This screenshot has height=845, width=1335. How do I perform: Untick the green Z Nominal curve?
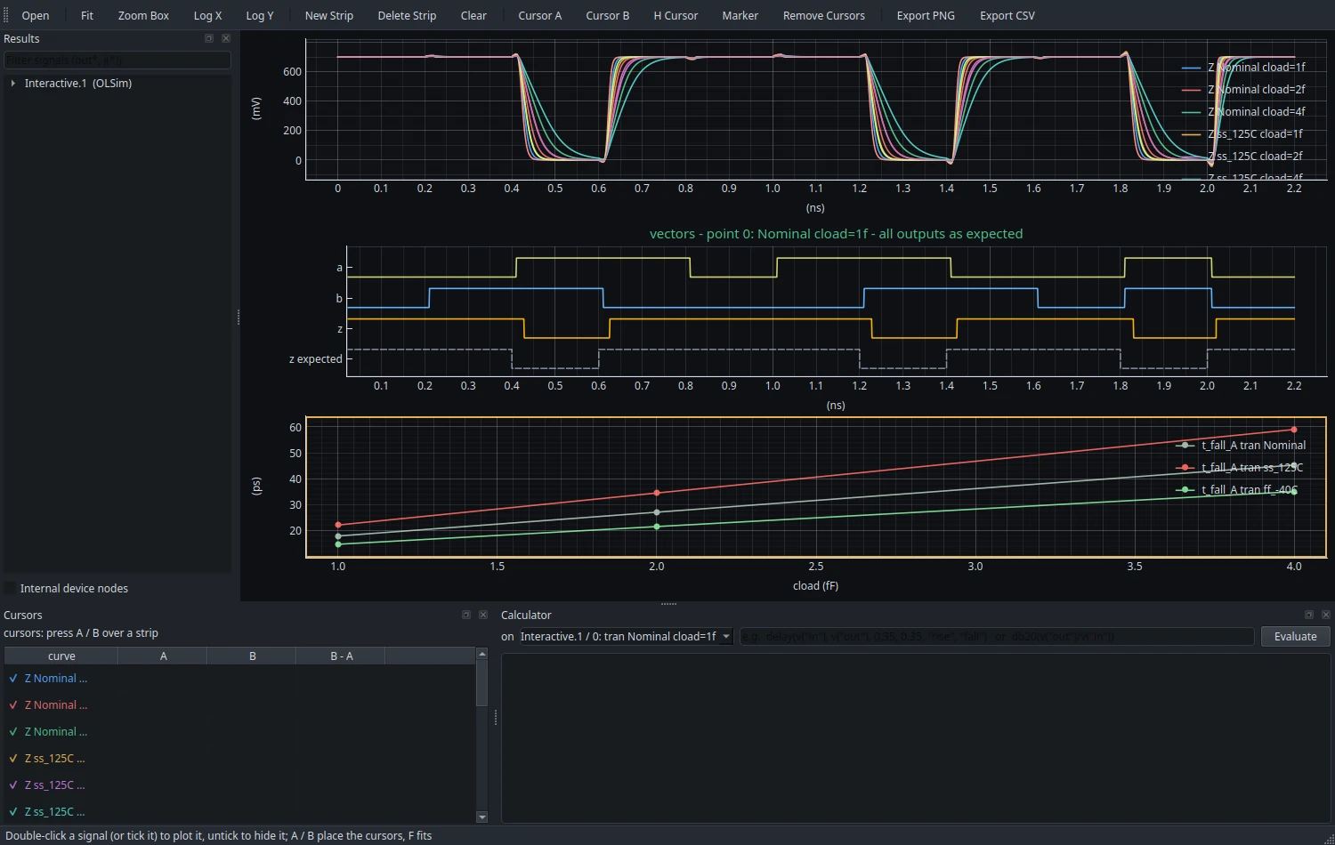13,731
